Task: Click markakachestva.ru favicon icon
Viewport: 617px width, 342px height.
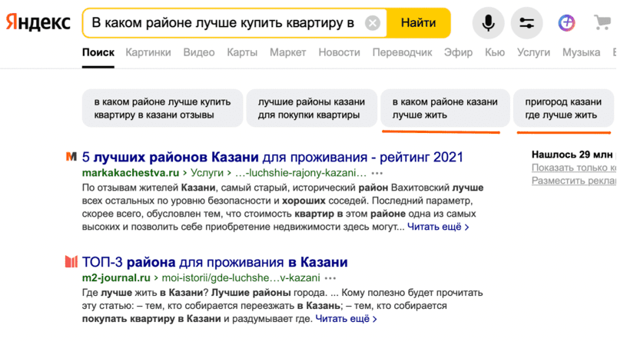Action: (x=71, y=157)
